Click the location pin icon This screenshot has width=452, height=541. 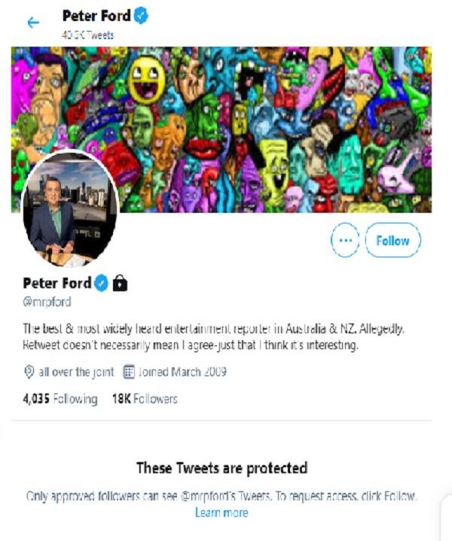29,372
